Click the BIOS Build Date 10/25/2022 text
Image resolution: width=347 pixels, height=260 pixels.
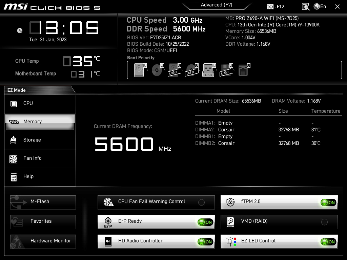[158, 44]
